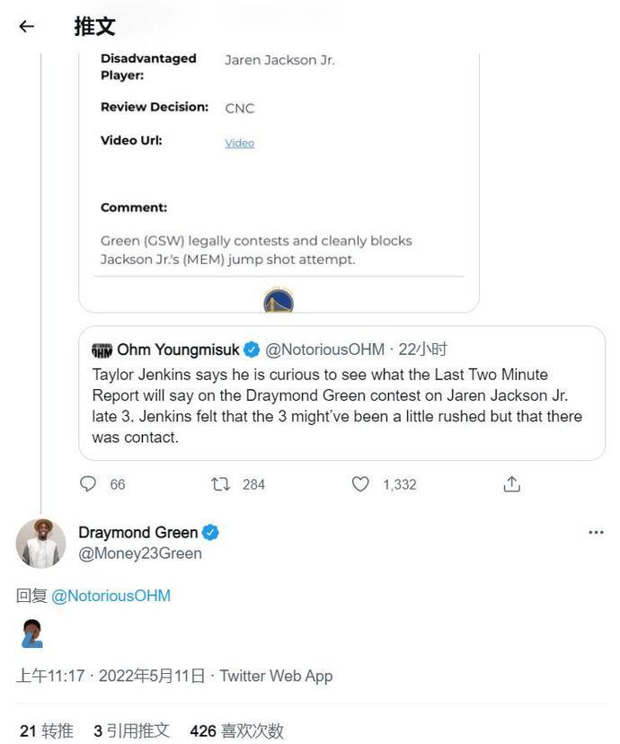The width and height of the screenshot is (620, 744).
Task: View the 426 likes list
Action: [x=236, y=731]
